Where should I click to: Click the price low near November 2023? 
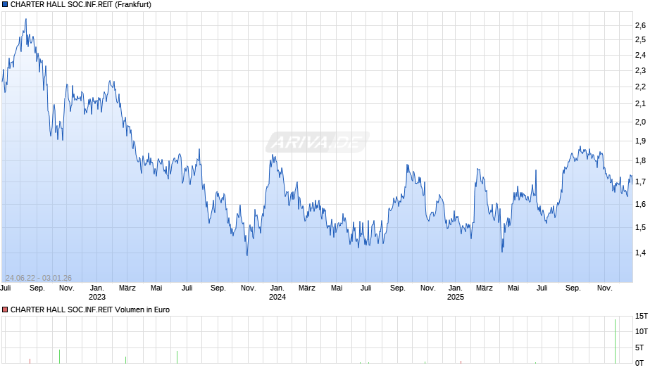tap(247, 255)
